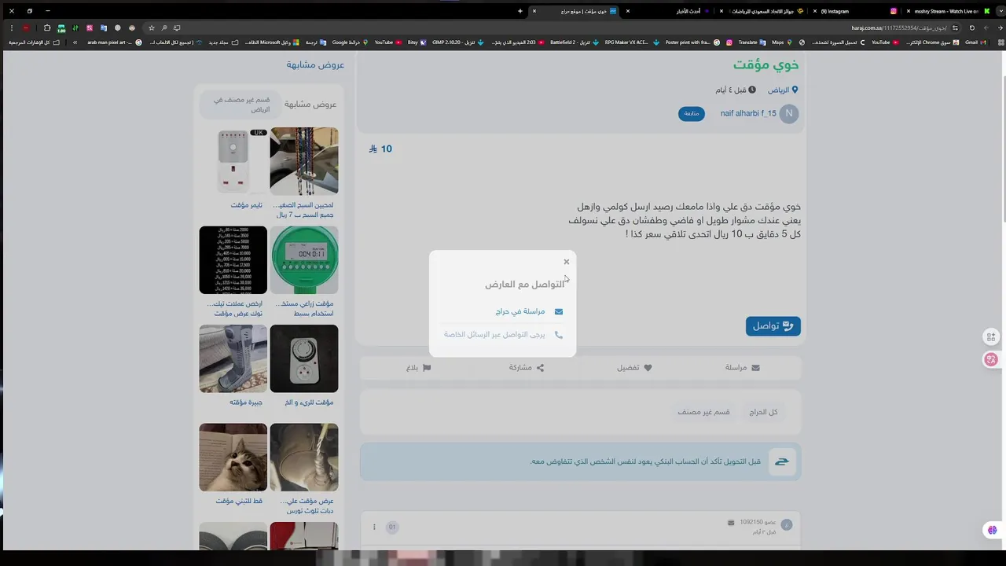The height and width of the screenshot is (566, 1006).
Task: Open the Bitsy bookmark
Action: coord(417,42)
